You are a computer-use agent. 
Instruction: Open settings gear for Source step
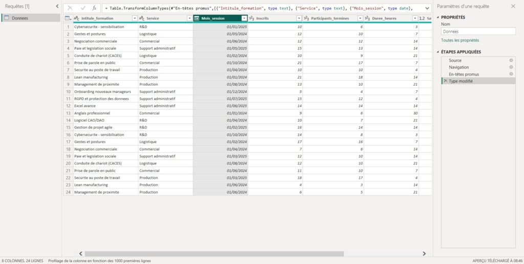pos(511,60)
